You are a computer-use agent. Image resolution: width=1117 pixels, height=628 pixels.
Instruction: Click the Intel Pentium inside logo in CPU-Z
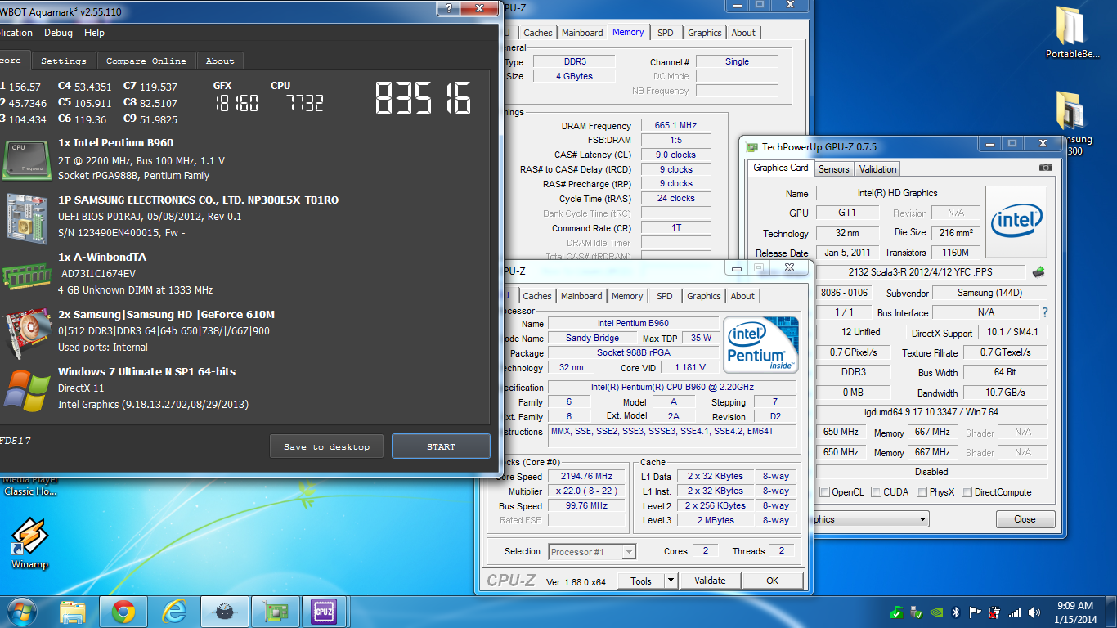click(x=761, y=345)
